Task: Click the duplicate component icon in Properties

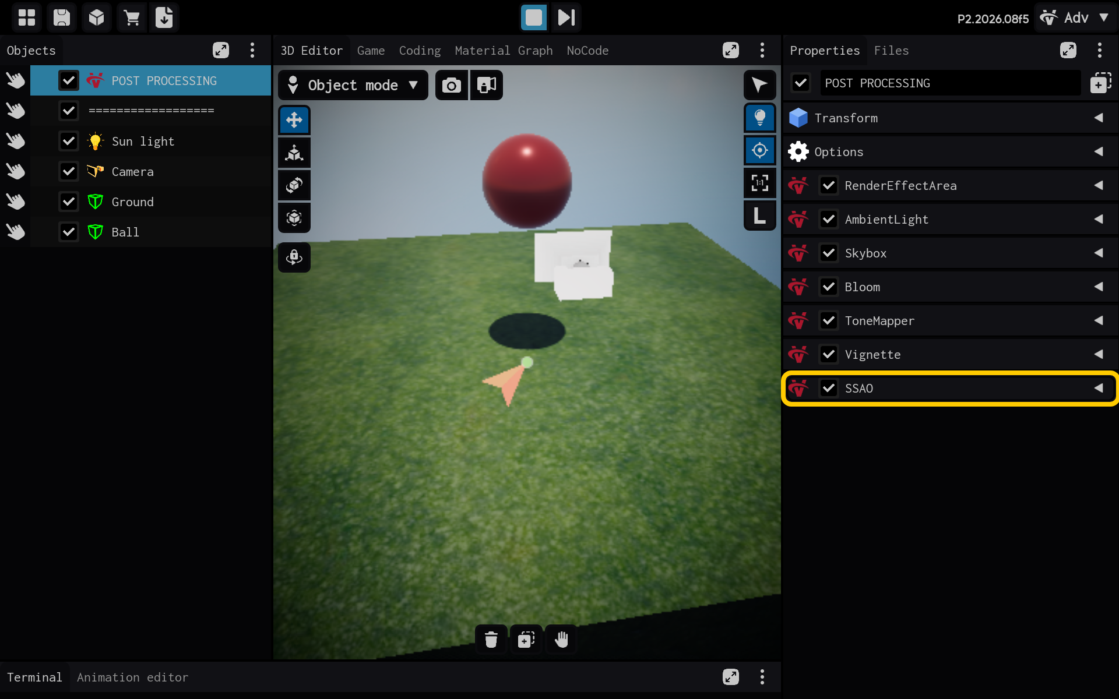Action: (x=1100, y=83)
